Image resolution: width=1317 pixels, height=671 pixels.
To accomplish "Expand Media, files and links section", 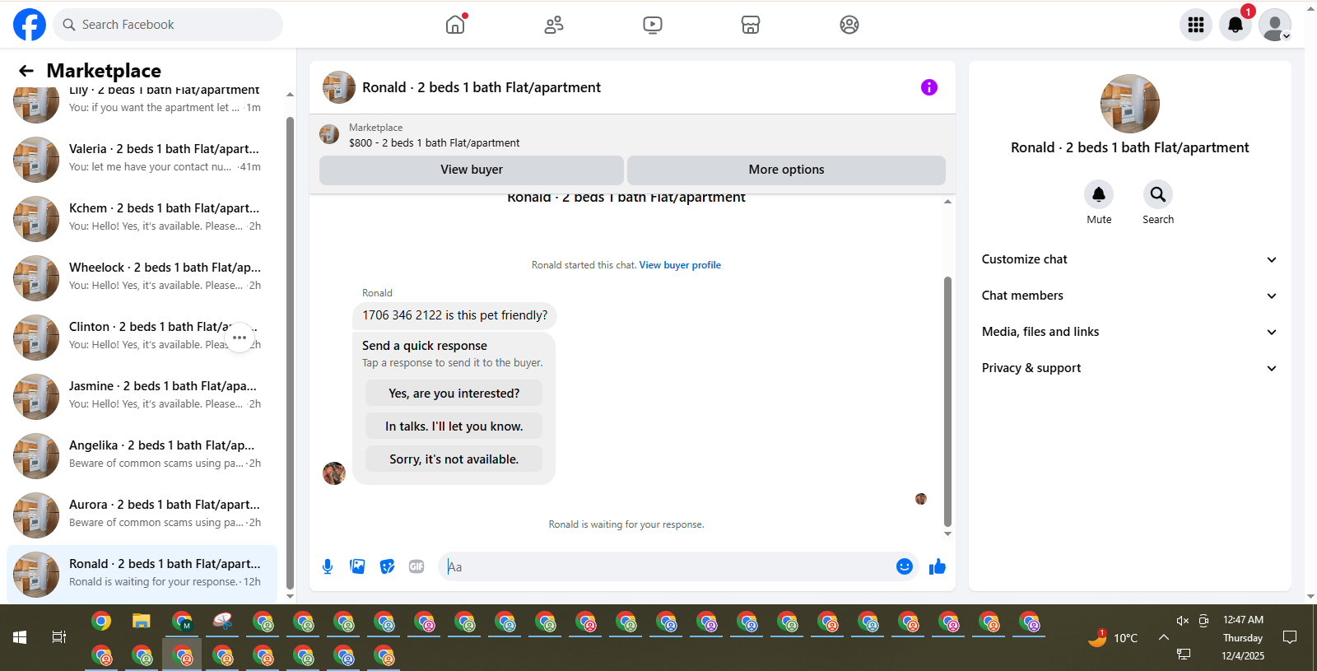I will coord(1129,332).
